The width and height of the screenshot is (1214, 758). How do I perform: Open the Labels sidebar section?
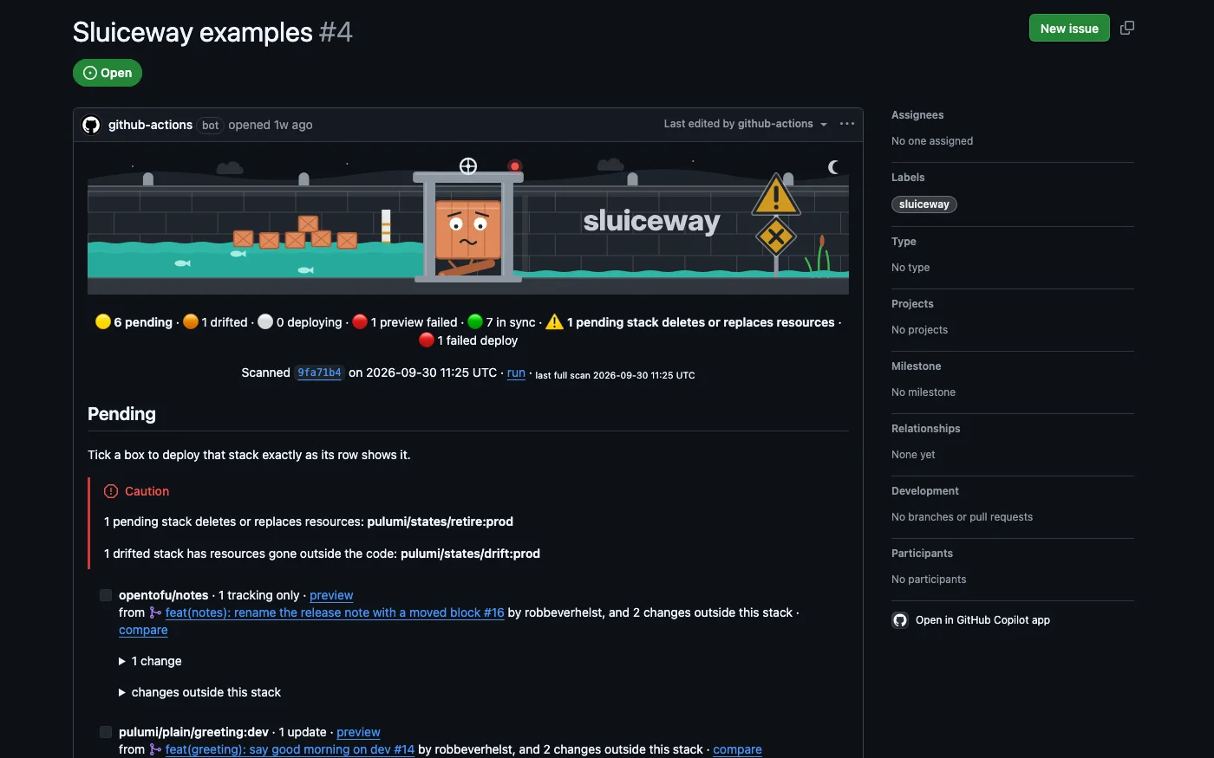pyautogui.click(x=908, y=178)
